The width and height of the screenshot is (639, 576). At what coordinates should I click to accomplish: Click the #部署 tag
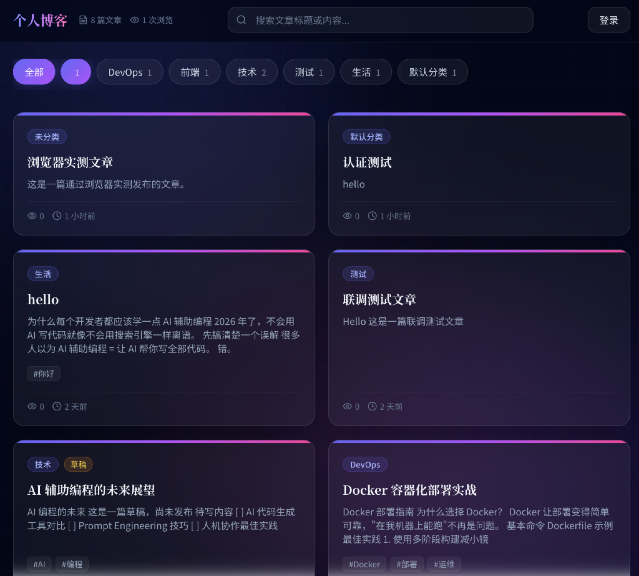[x=407, y=564]
